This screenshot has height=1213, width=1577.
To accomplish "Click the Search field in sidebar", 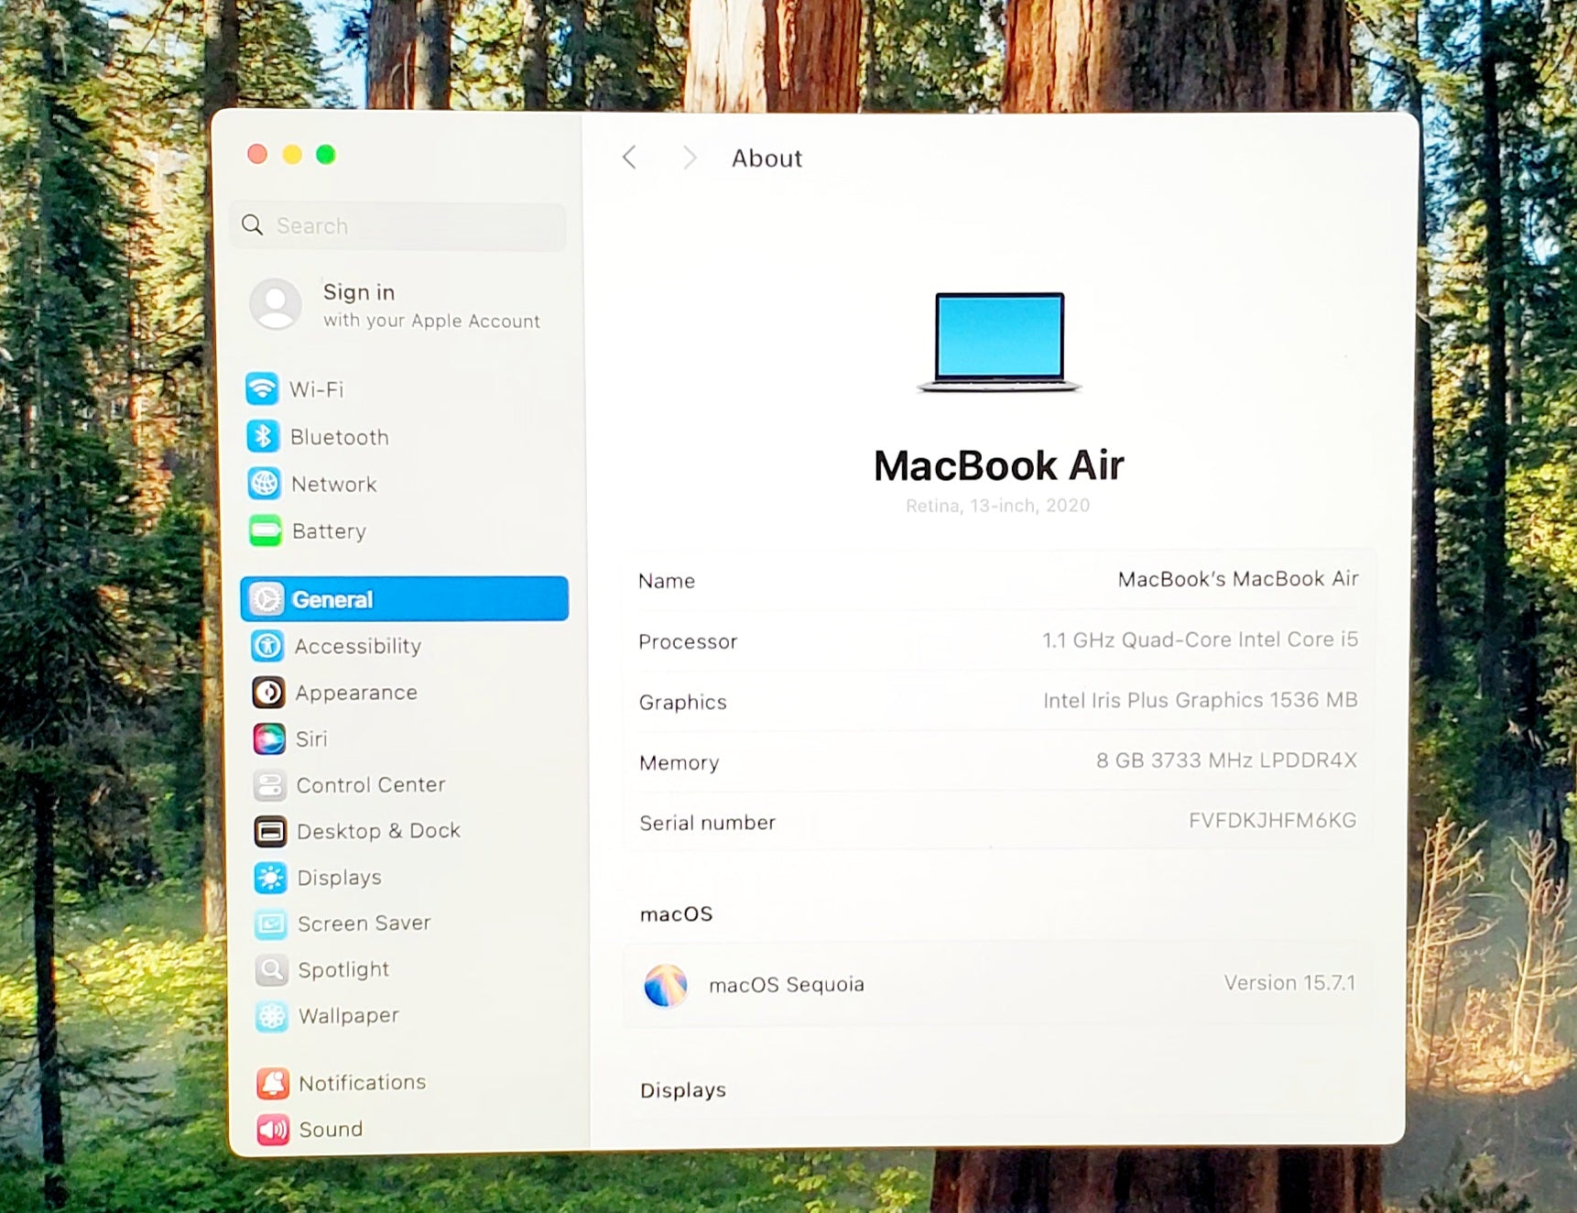I will click(x=398, y=225).
